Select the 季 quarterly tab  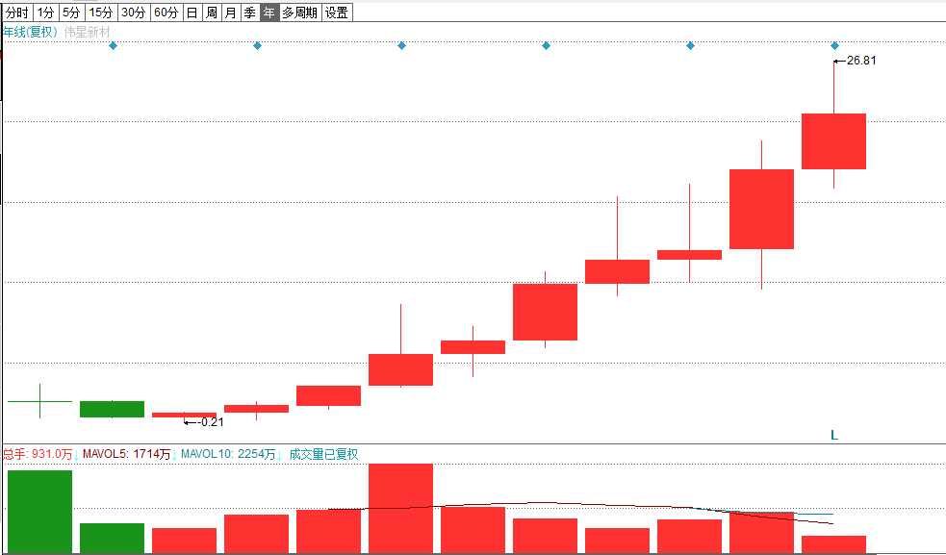click(249, 13)
